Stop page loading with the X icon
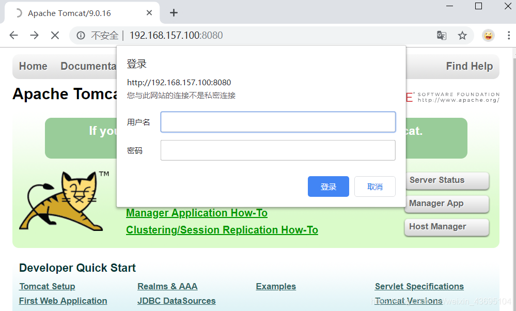The width and height of the screenshot is (516, 311). (55, 35)
